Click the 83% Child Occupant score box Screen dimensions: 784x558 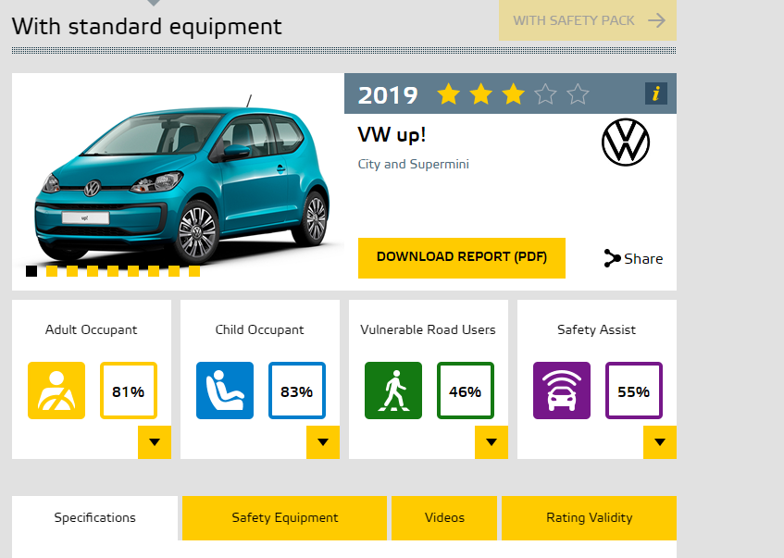297,391
